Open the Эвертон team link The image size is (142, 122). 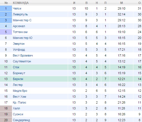tap(19, 44)
